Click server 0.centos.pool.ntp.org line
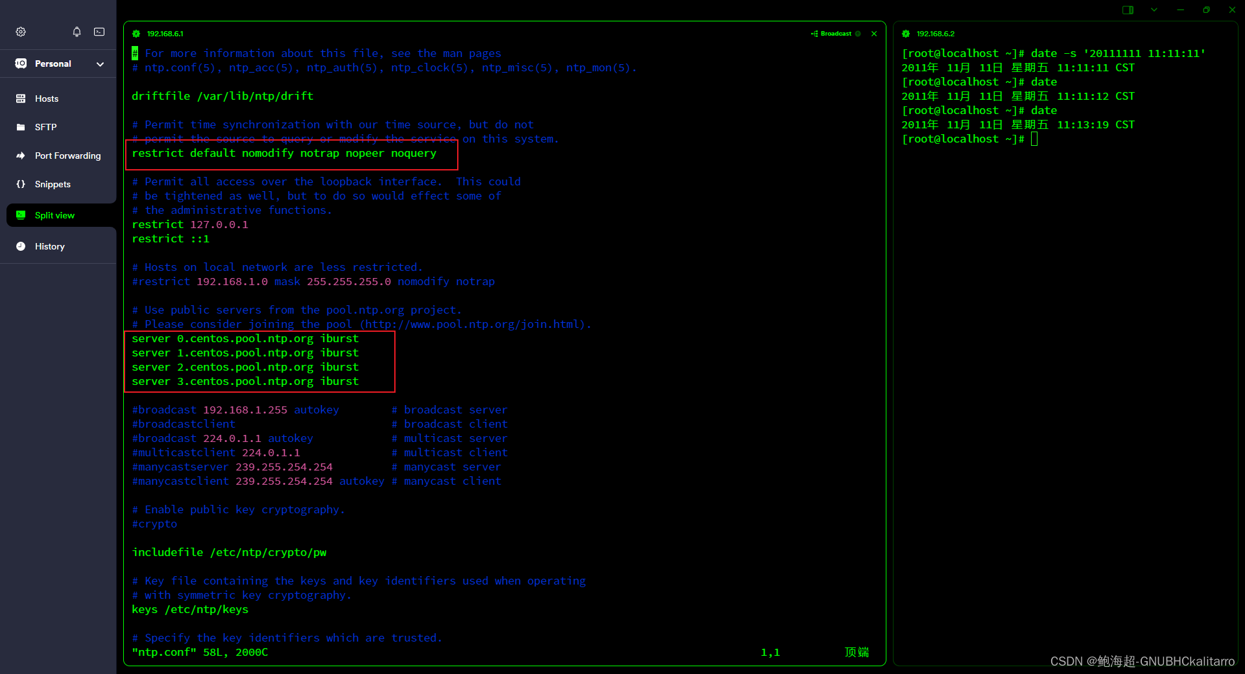 [245, 338]
